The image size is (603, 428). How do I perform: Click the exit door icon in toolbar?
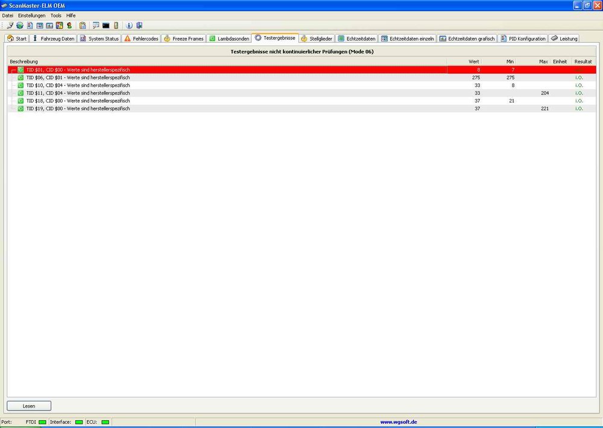pyautogui.click(x=139, y=25)
